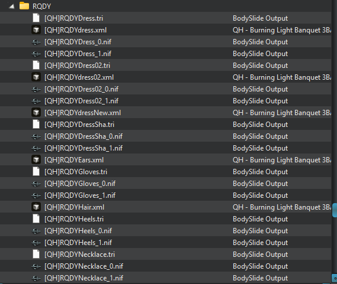This screenshot has height=284, width=337.
Task: Select file name [QH]RQDYDress_0.nif
Action: [x=78, y=42]
